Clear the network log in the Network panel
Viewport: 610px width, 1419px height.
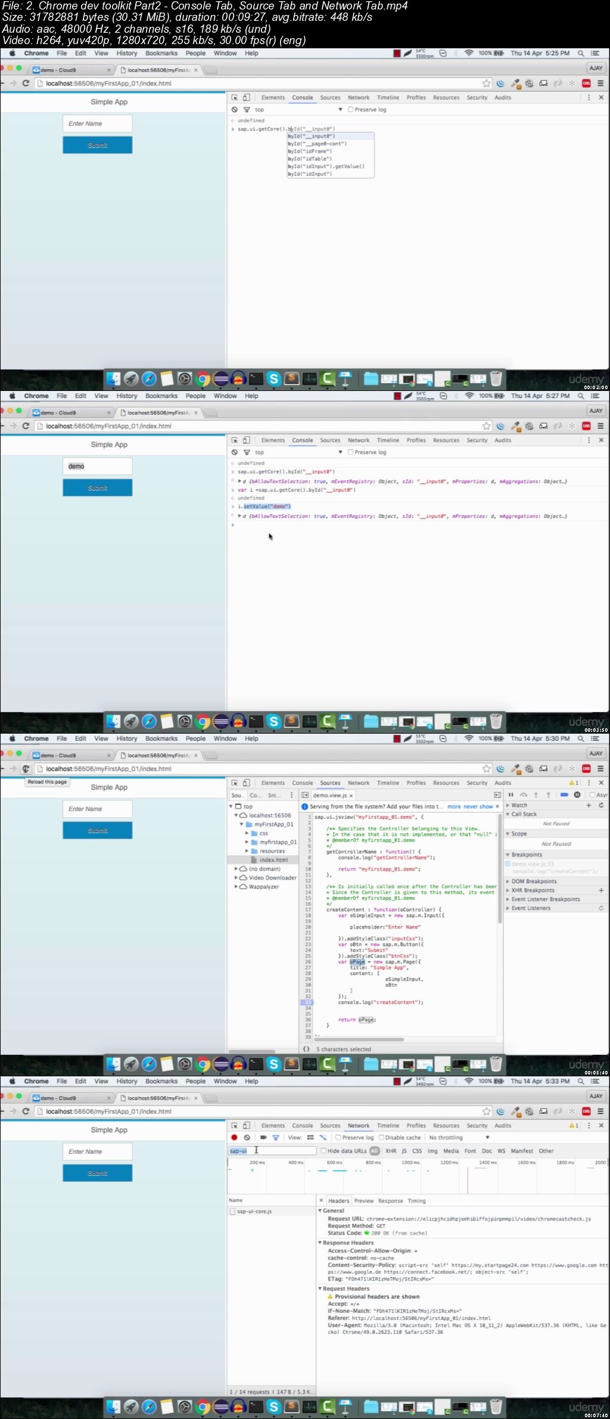tap(247, 1138)
